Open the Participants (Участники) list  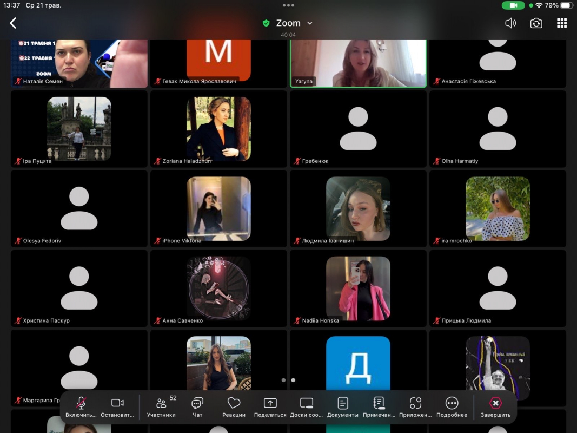coord(161,406)
